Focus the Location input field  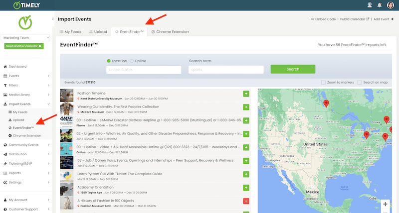pos(144,70)
